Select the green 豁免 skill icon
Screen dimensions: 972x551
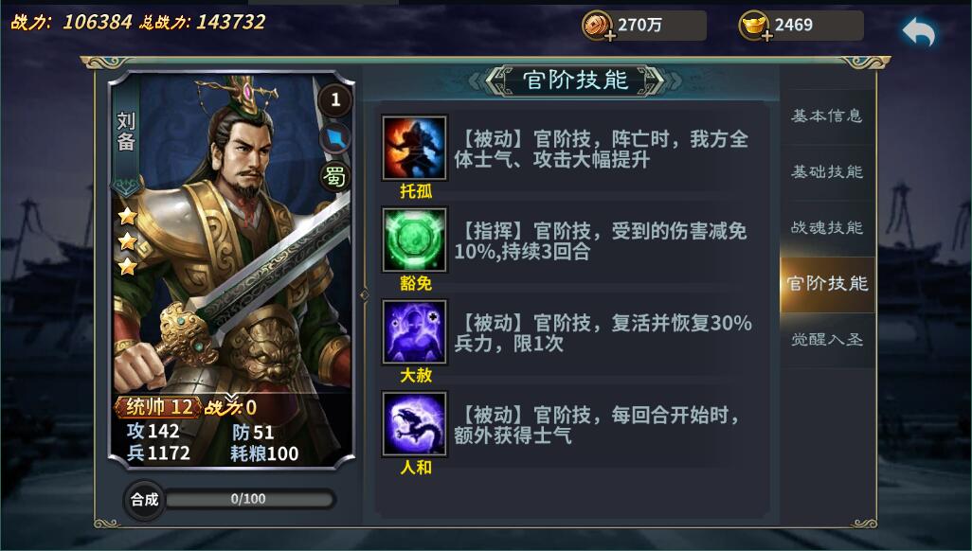414,240
